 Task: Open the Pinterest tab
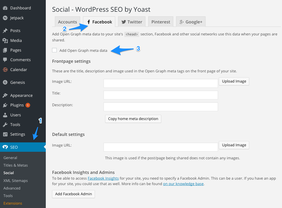point(161,22)
